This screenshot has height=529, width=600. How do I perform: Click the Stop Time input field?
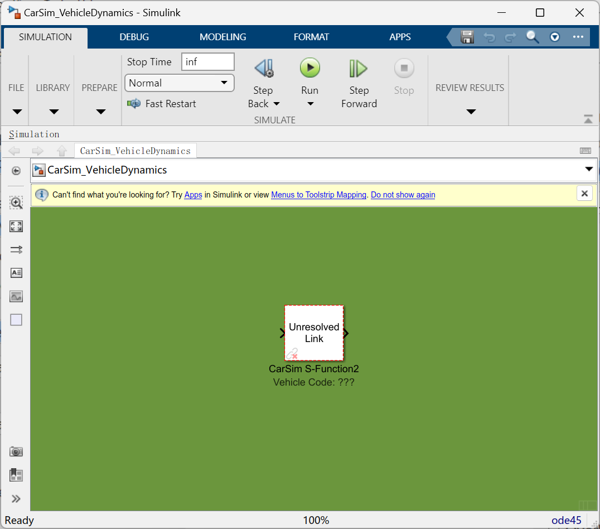[208, 62]
